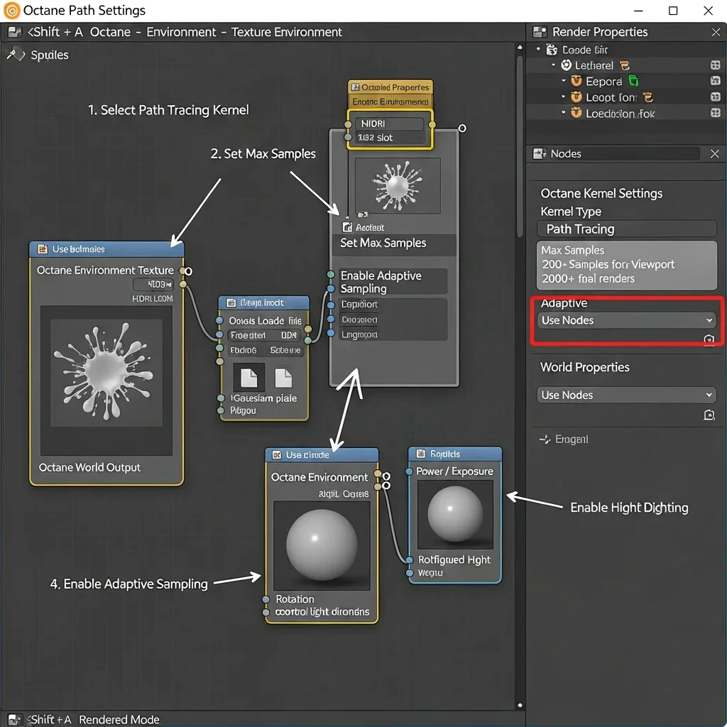Toggle the restrict icon on Loedıoıon fok row
The height and width of the screenshot is (727, 727).
[x=716, y=113]
